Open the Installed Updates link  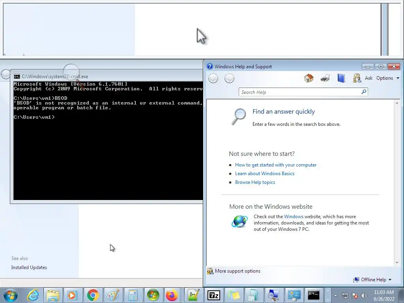click(x=29, y=267)
